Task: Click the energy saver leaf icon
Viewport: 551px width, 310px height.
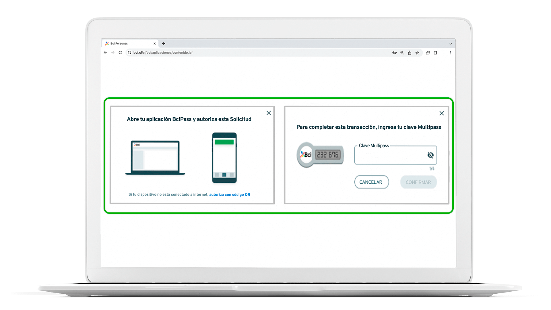Action: click(x=428, y=53)
